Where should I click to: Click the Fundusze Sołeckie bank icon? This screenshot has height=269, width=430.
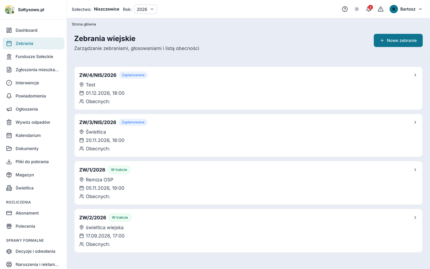coord(9,56)
